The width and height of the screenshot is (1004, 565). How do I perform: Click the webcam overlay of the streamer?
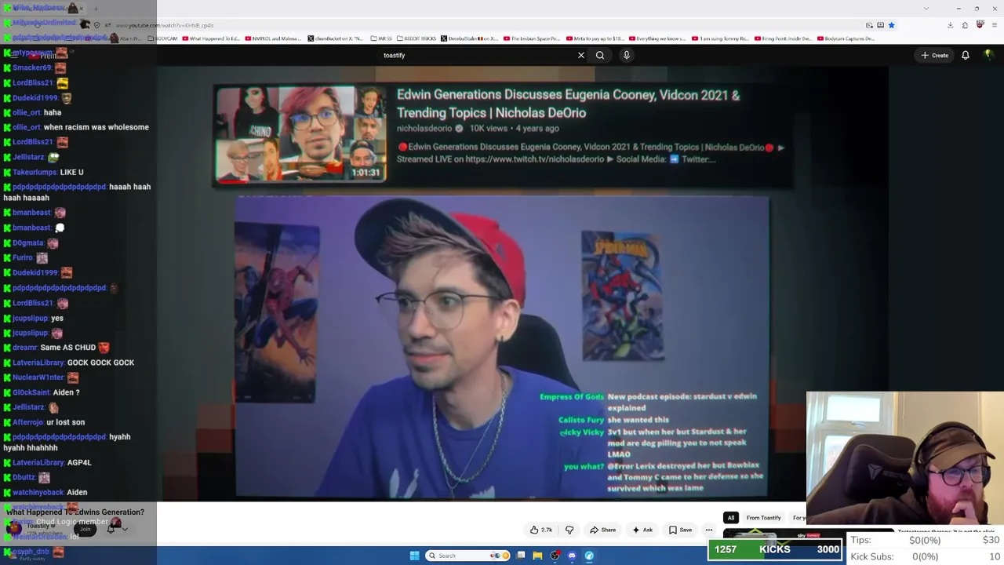pyautogui.click(x=904, y=457)
